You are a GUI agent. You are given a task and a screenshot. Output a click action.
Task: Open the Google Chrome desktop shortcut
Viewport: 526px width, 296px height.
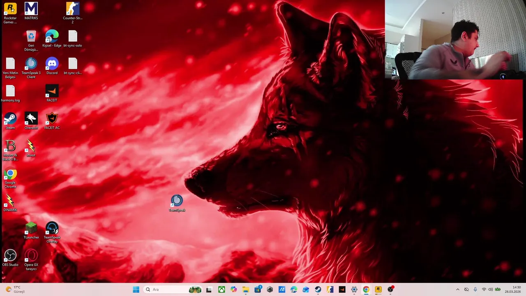pyautogui.click(x=10, y=178)
